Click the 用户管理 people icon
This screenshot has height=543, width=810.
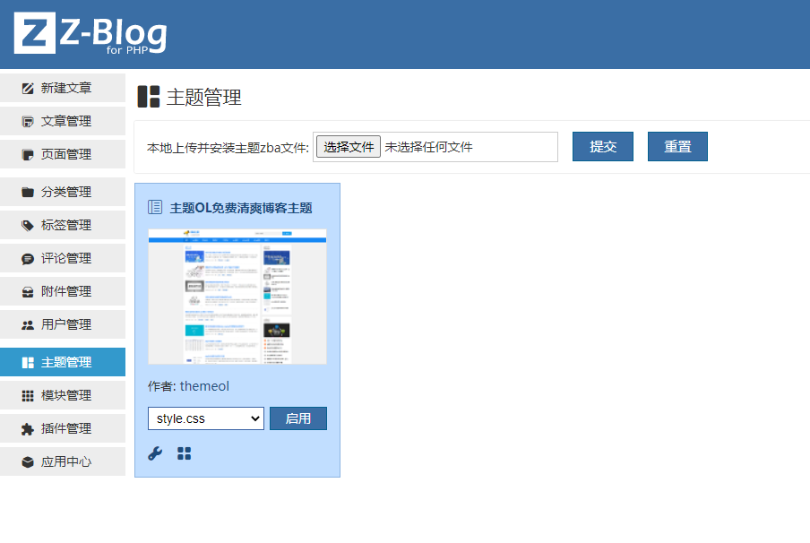[28, 325]
